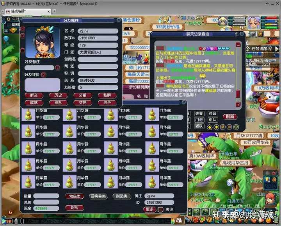Switch shortcut bar page with small arrows left of F1
Viewport: 281px width, 226px height.
pyautogui.click(x=190, y=212)
